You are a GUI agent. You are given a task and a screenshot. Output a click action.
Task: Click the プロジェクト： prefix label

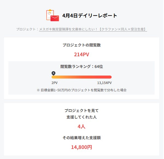pos(27,29)
